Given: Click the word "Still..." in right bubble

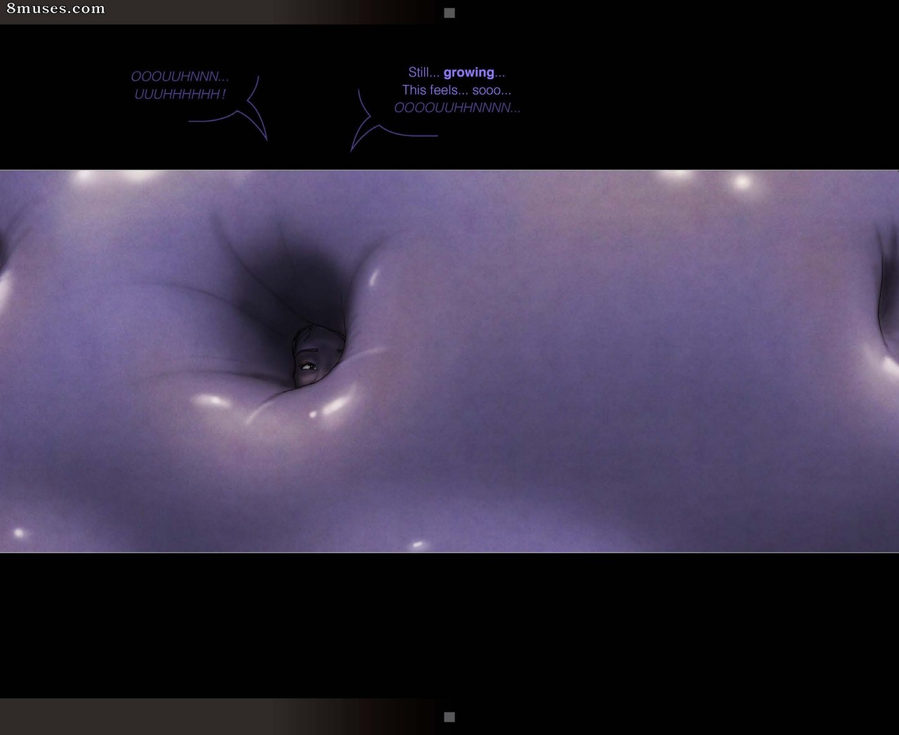Looking at the screenshot, I should coord(424,72).
